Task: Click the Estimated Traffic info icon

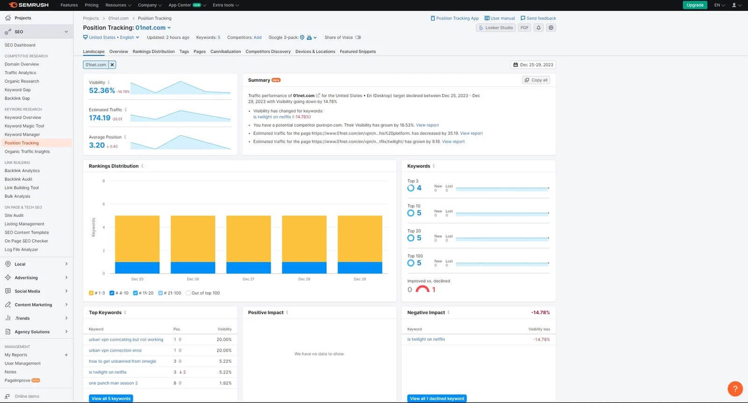Action: click(126, 110)
